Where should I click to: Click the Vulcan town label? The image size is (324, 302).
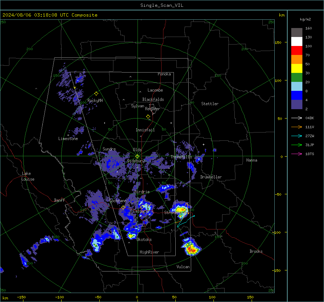pyautogui.click(x=183, y=267)
